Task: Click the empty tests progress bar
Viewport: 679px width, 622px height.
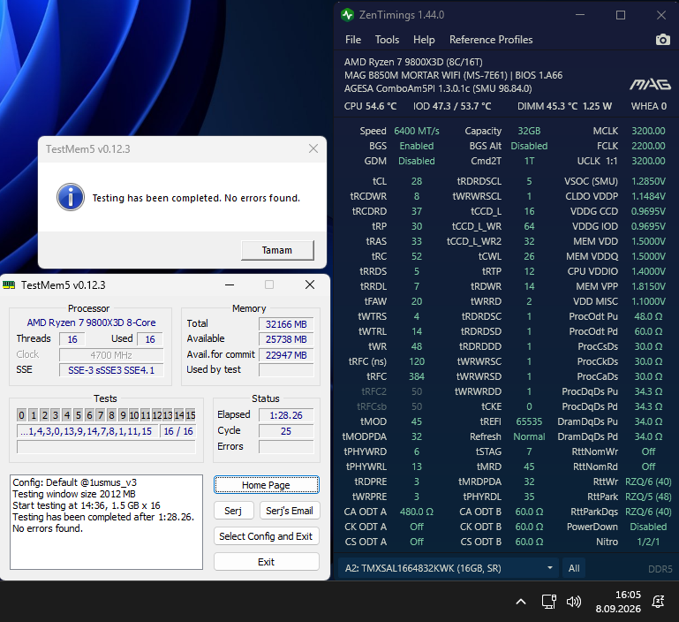Action: pyautogui.click(x=106, y=446)
